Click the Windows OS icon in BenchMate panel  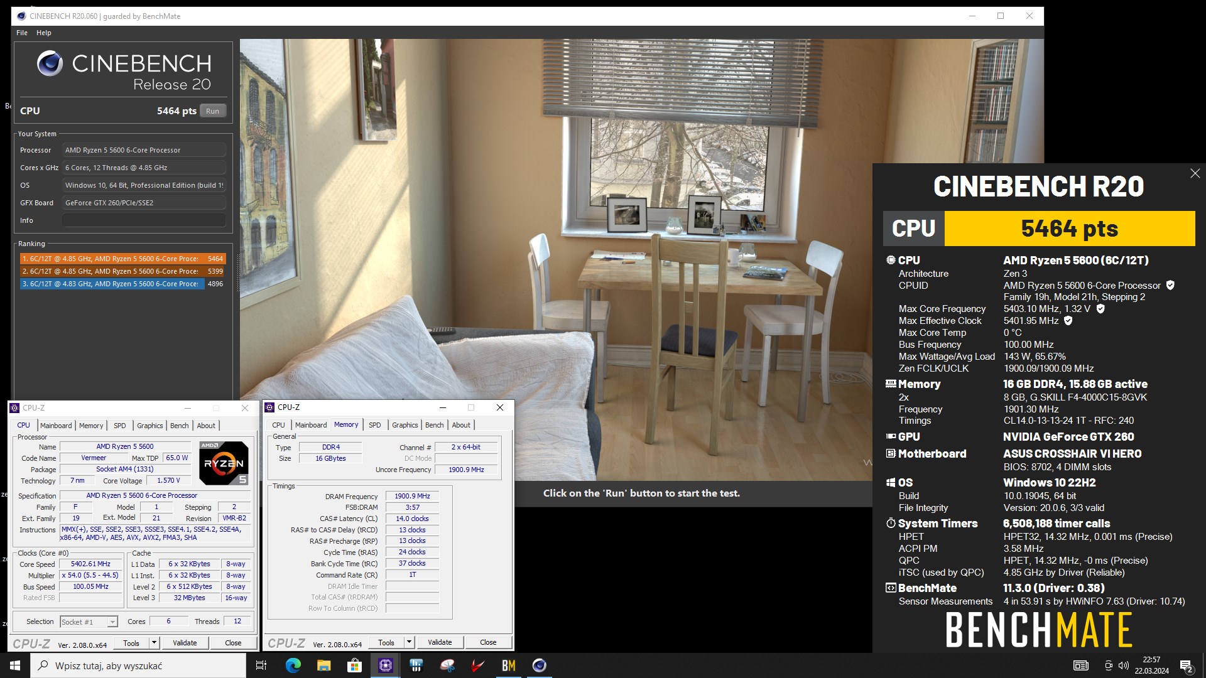point(891,482)
